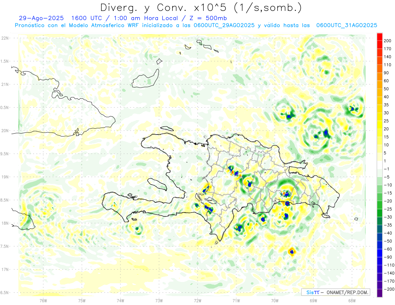Click the "40" color scale value
Image resolution: width=395 pixels, height=305 pixels.
(x=386, y=97)
